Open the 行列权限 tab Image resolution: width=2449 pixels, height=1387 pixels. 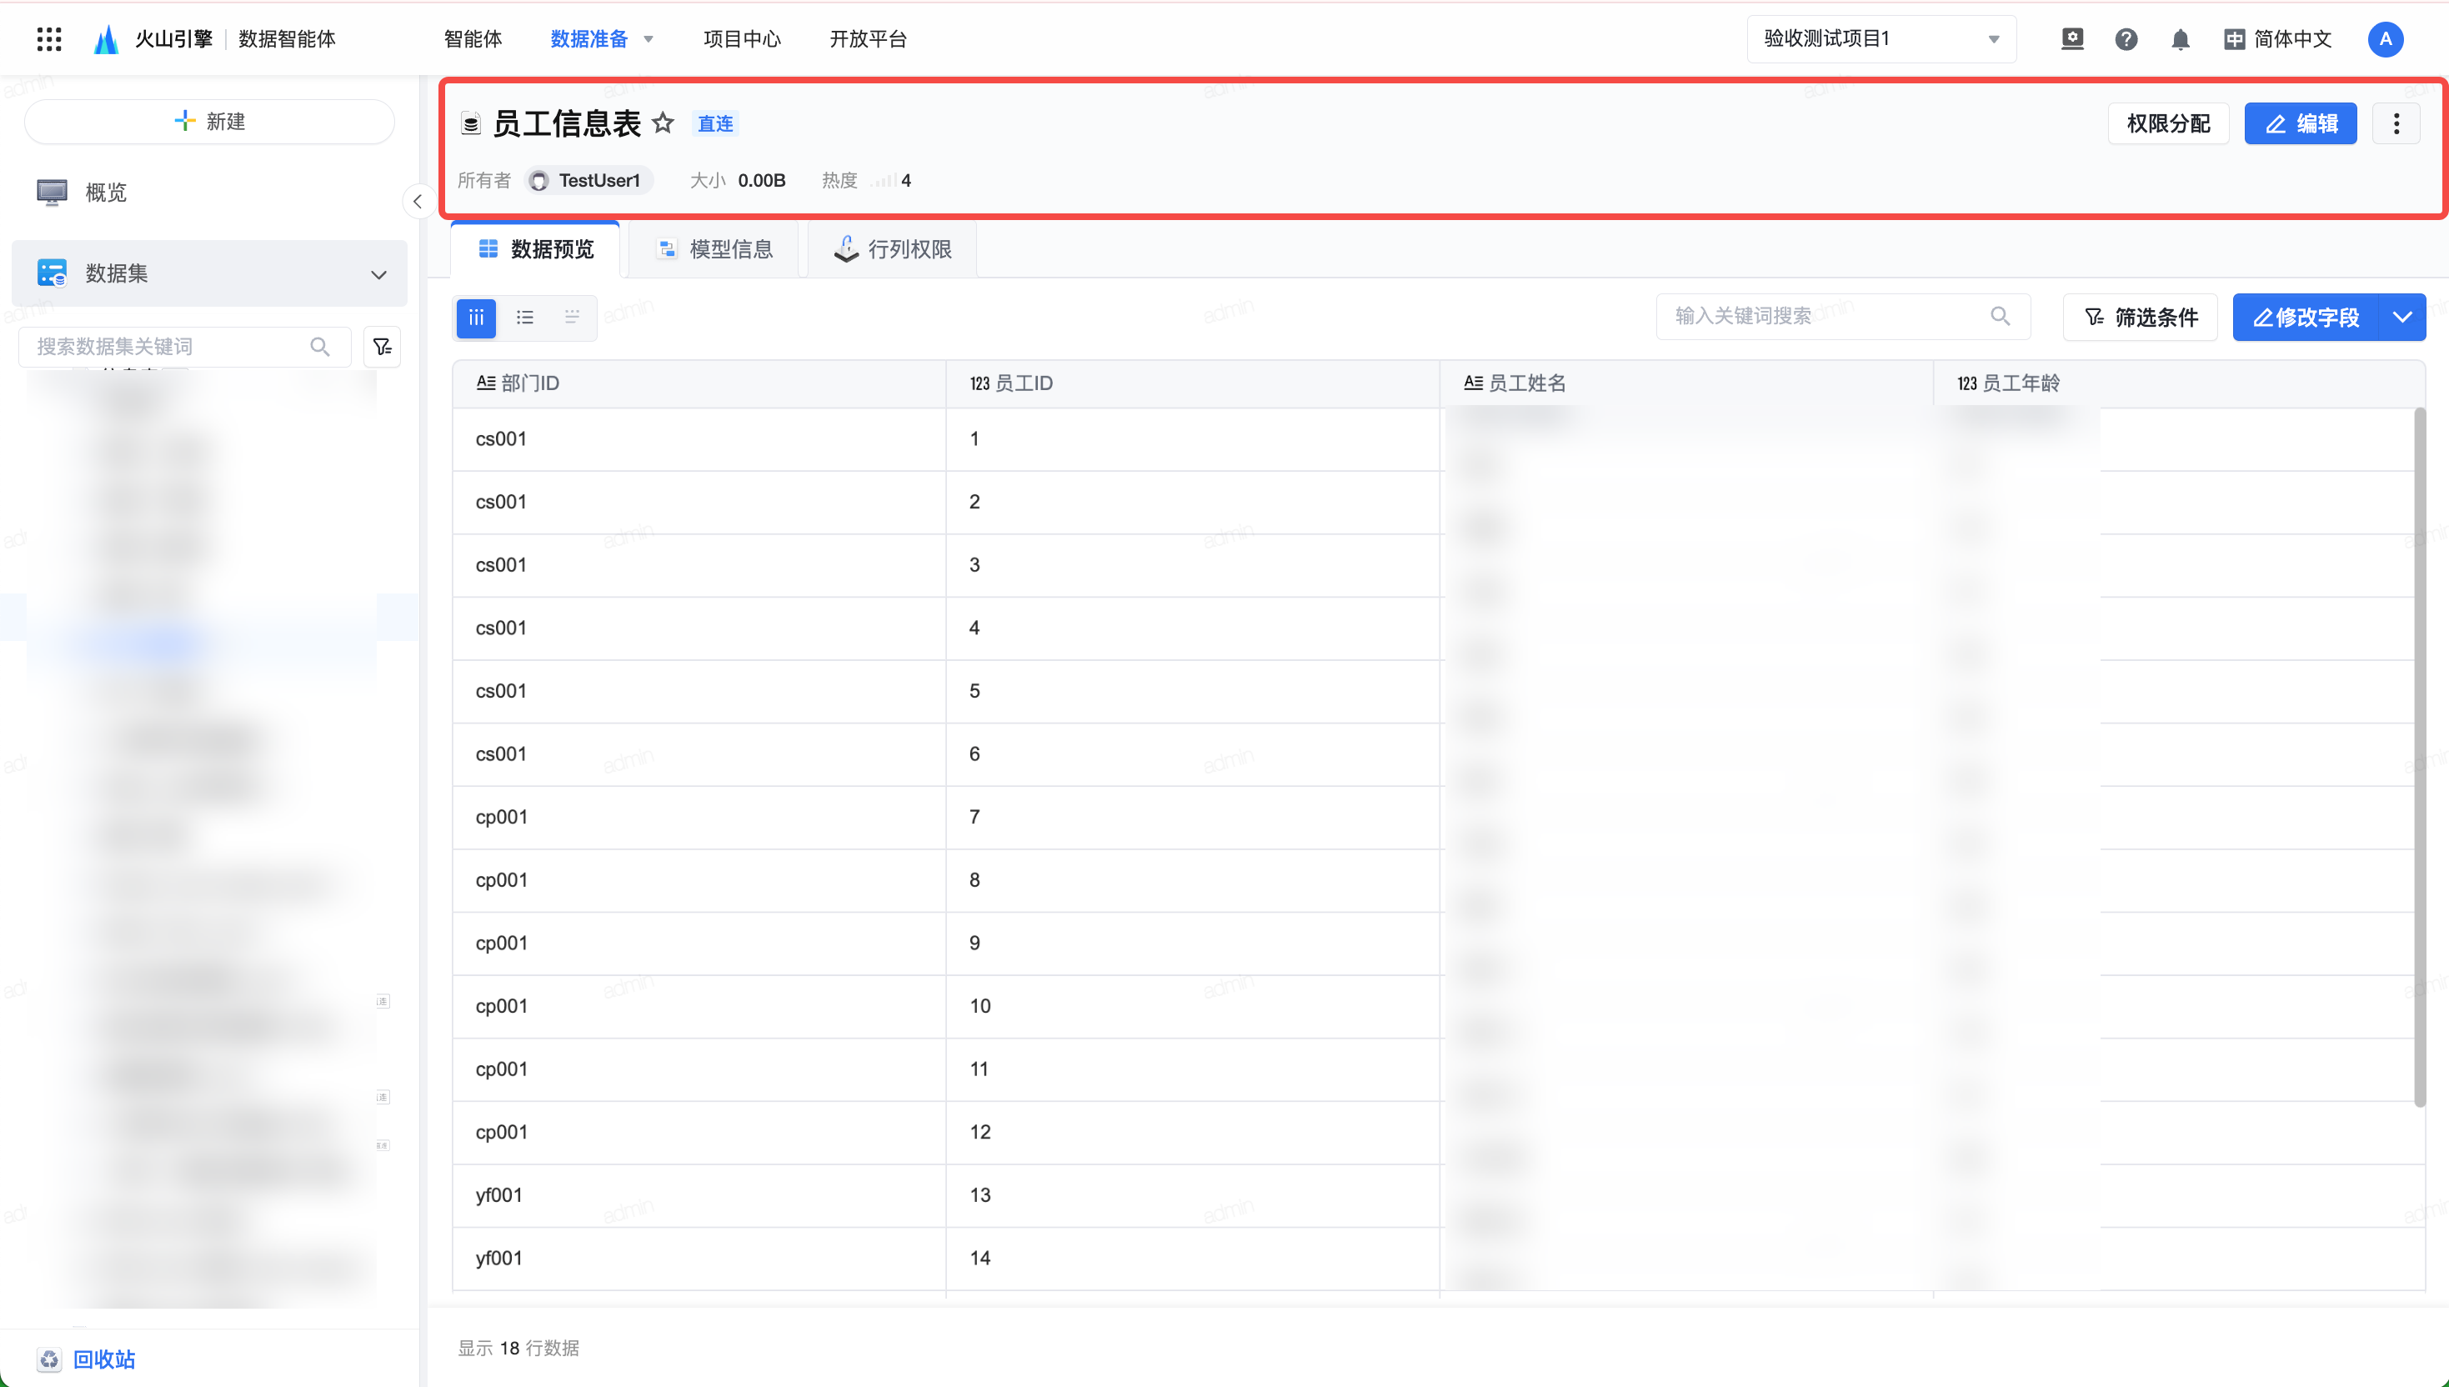pyautogui.click(x=893, y=249)
